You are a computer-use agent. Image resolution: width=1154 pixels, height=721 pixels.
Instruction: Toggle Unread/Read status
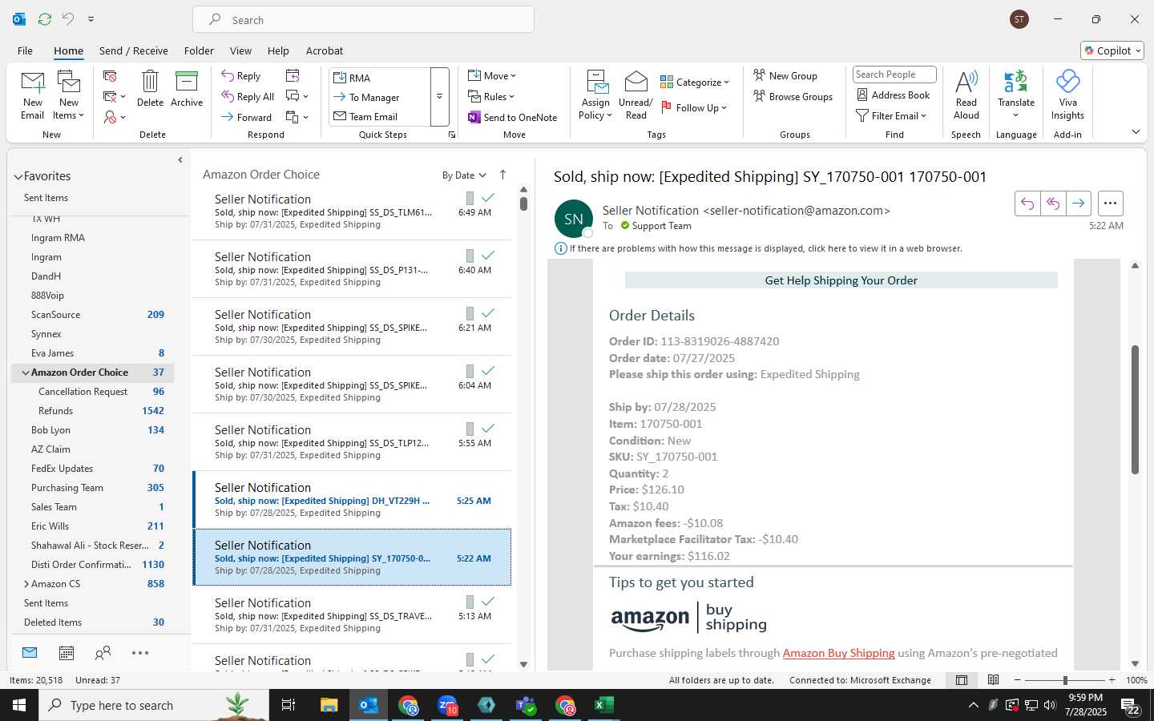[x=636, y=95]
